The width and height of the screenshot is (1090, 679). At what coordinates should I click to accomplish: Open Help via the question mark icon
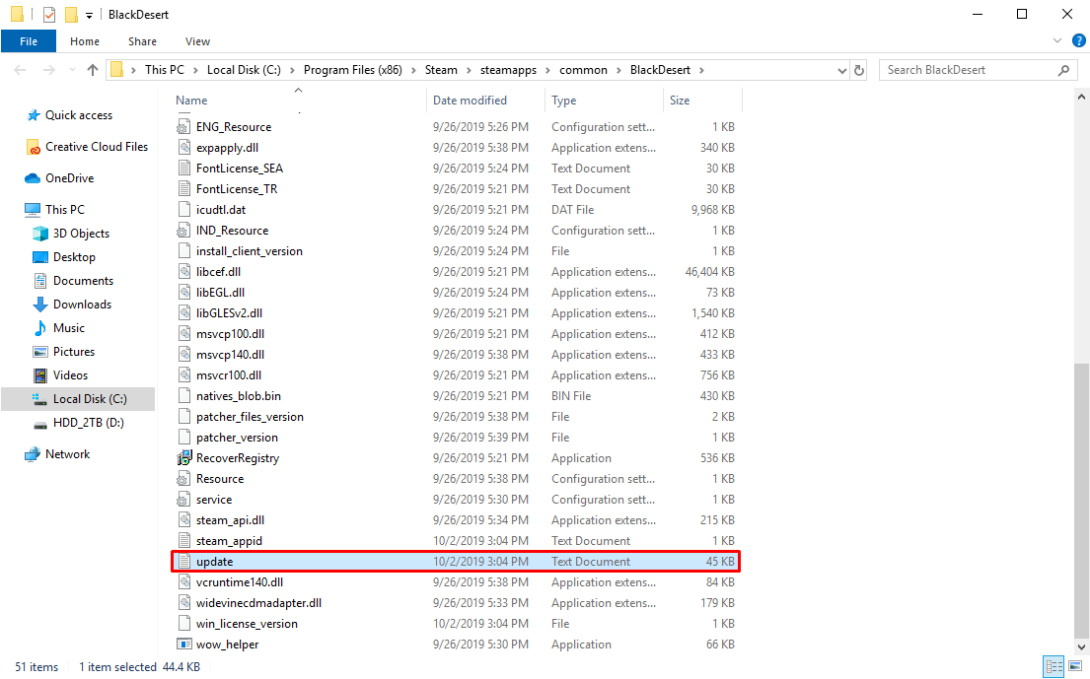point(1076,41)
